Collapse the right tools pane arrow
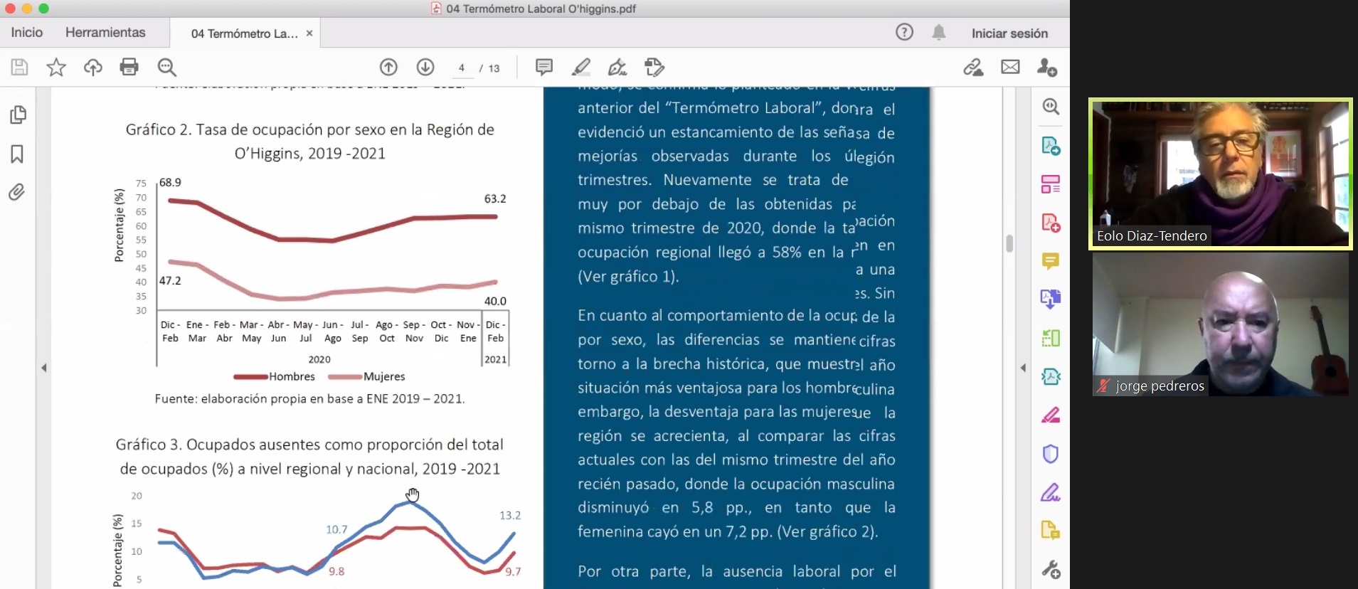 (x=1023, y=368)
